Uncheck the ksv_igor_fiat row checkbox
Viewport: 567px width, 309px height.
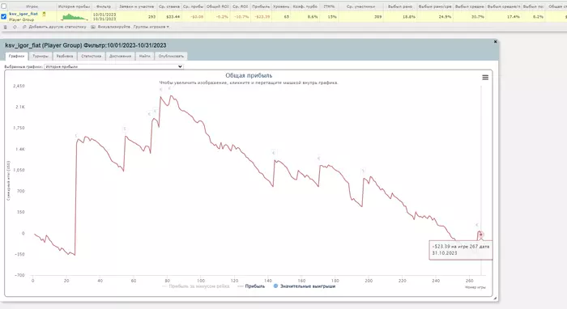click(3, 17)
